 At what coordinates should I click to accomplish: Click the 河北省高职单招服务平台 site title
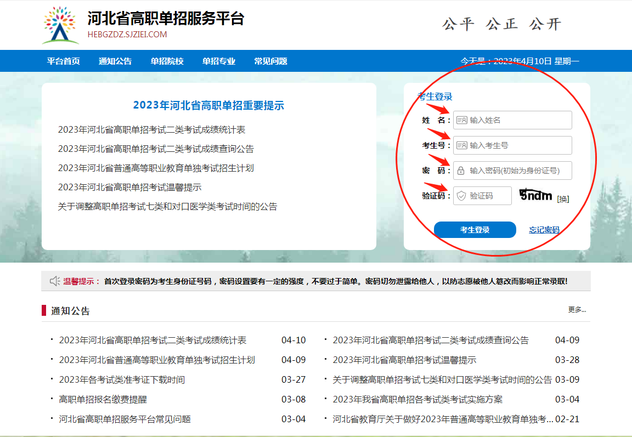point(166,19)
